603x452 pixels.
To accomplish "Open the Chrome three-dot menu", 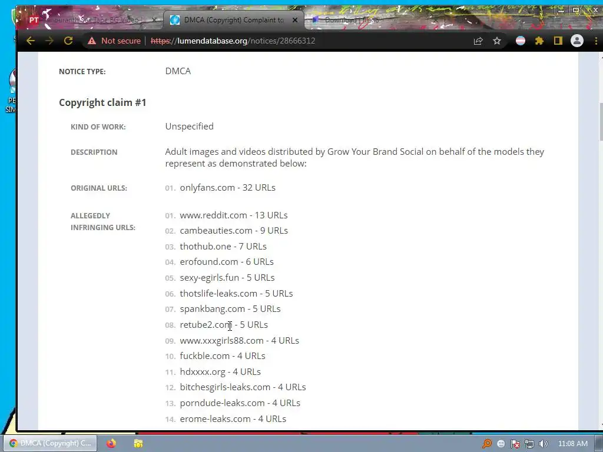I will [596, 41].
